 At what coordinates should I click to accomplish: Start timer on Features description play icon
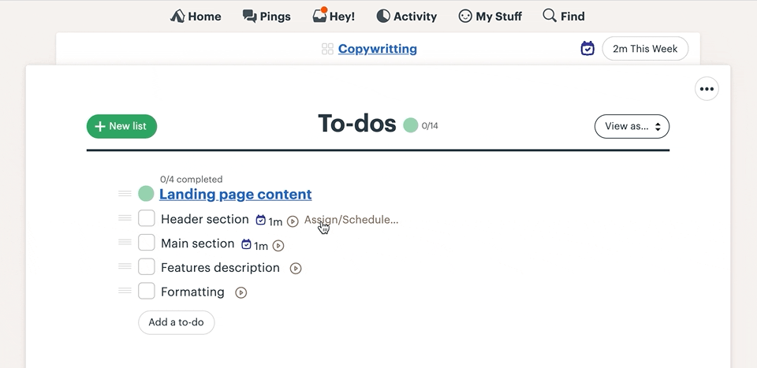[296, 268]
